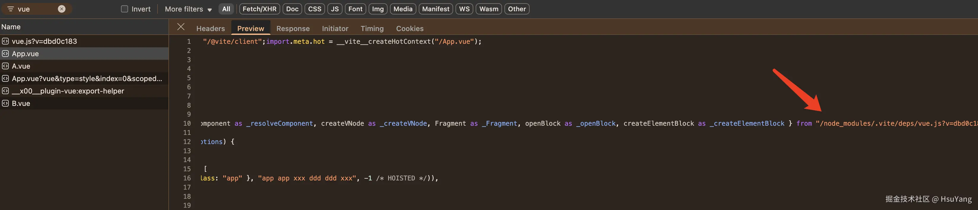Select the B.vue request row
Screen dimensions: 978x210
click(x=84, y=103)
